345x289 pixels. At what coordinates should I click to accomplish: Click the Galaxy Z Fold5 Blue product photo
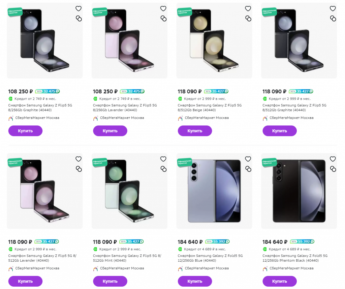pyautogui.click(x=214, y=191)
